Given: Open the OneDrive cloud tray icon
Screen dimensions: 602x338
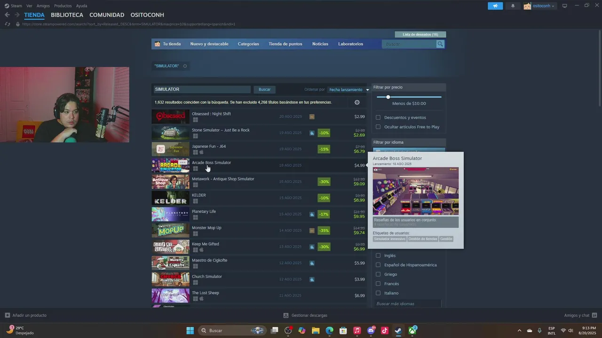Looking at the screenshot, I should click(530, 330).
